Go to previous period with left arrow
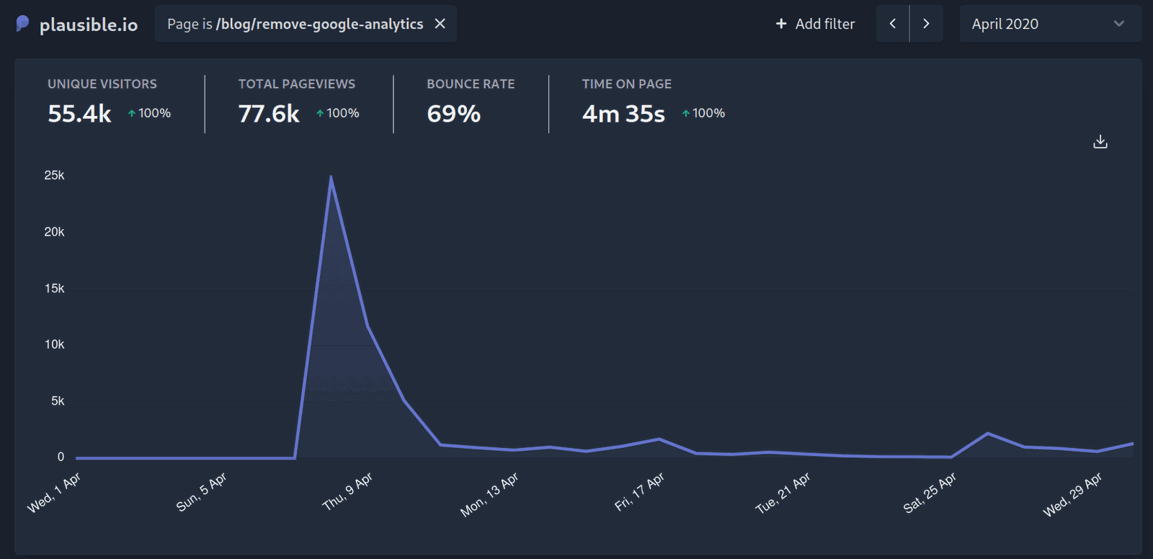Viewport: 1153px width, 559px height. (x=893, y=24)
